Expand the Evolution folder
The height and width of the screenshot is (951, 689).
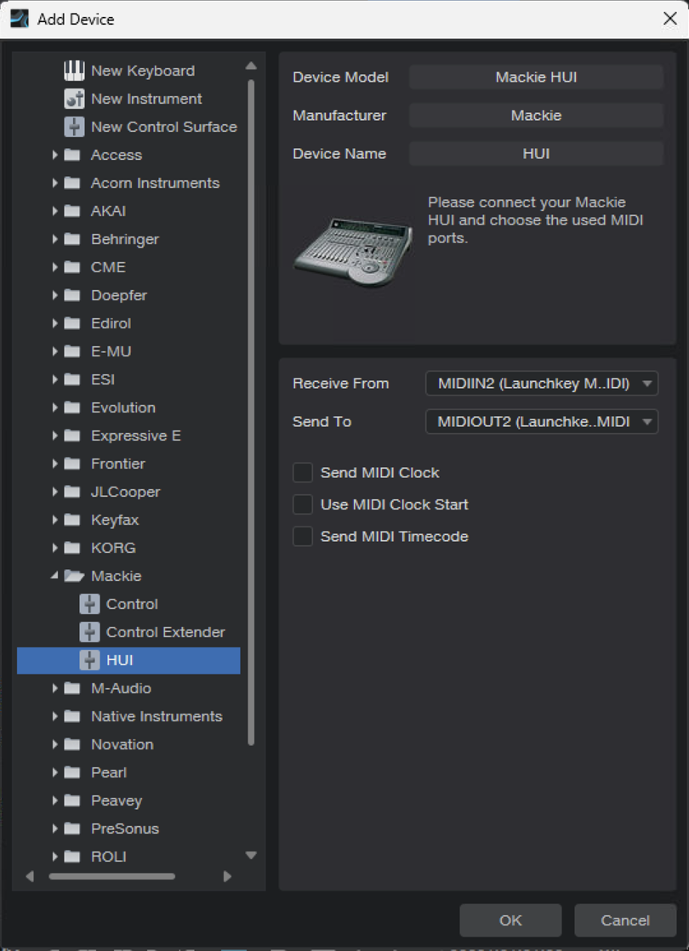pyautogui.click(x=54, y=407)
